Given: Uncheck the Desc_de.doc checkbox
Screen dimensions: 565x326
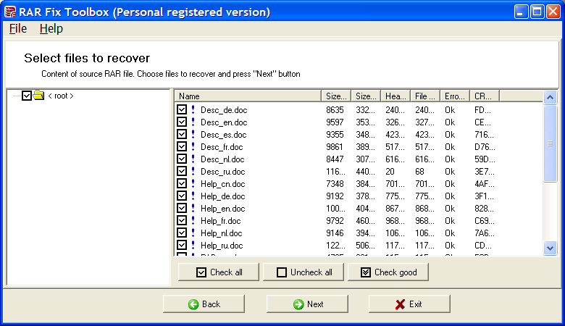Looking at the screenshot, I should coord(182,109).
